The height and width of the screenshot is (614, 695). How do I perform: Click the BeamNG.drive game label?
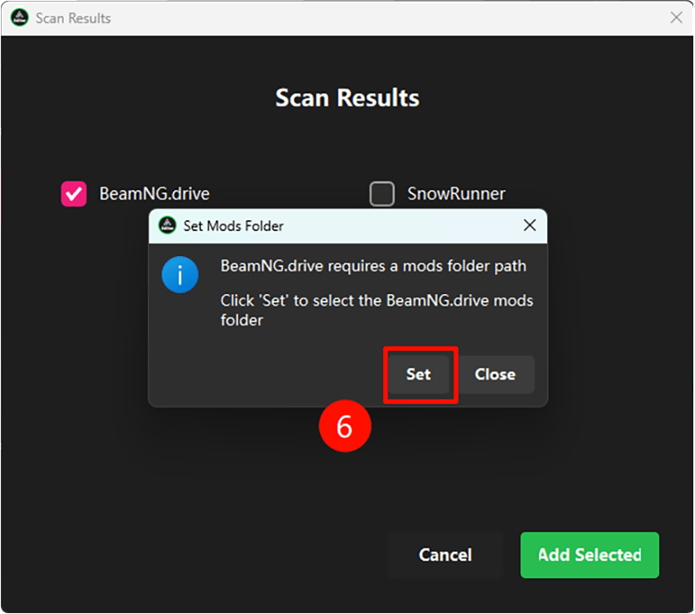click(x=154, y=194)
